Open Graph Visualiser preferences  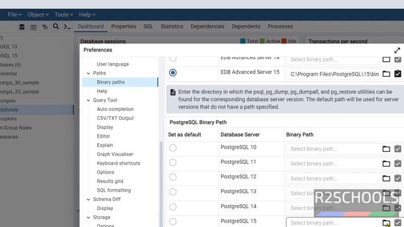tap(115, 154)
